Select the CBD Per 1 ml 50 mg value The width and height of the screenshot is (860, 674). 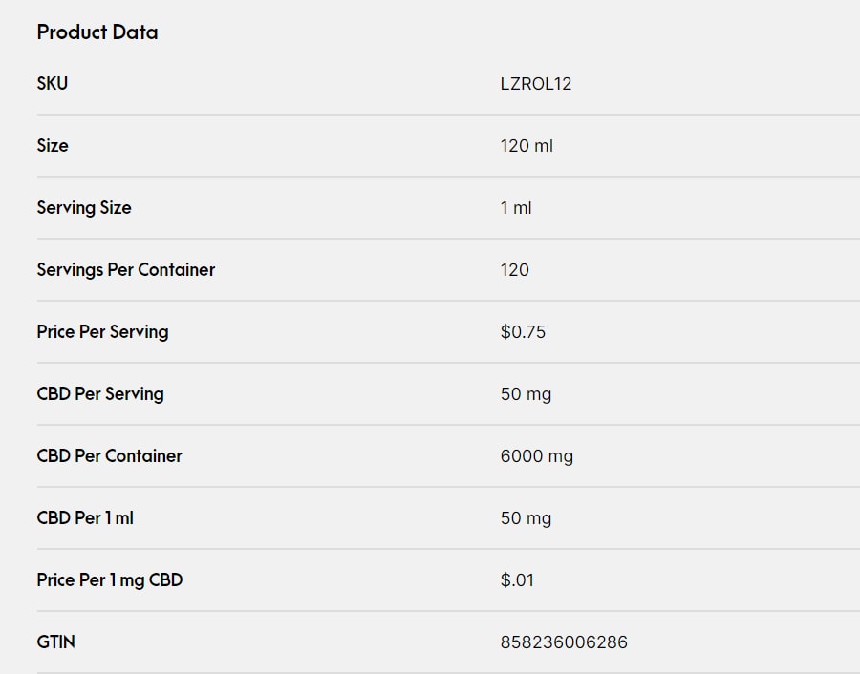pos(526,517)
